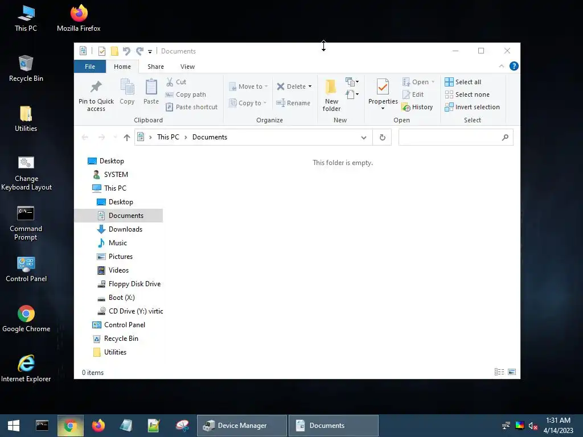
Task: Click the Windows Start button
Action: point(14,426)
